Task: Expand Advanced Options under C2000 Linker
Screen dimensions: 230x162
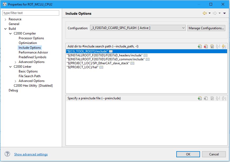Action: [x=15, y=81]
